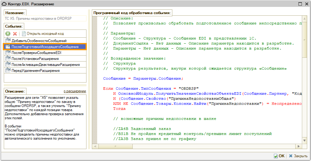Click function icon next to ДобавитьОсобенностиСообщений
Viewport: 311px width, 161px height.
click(8, 41)
